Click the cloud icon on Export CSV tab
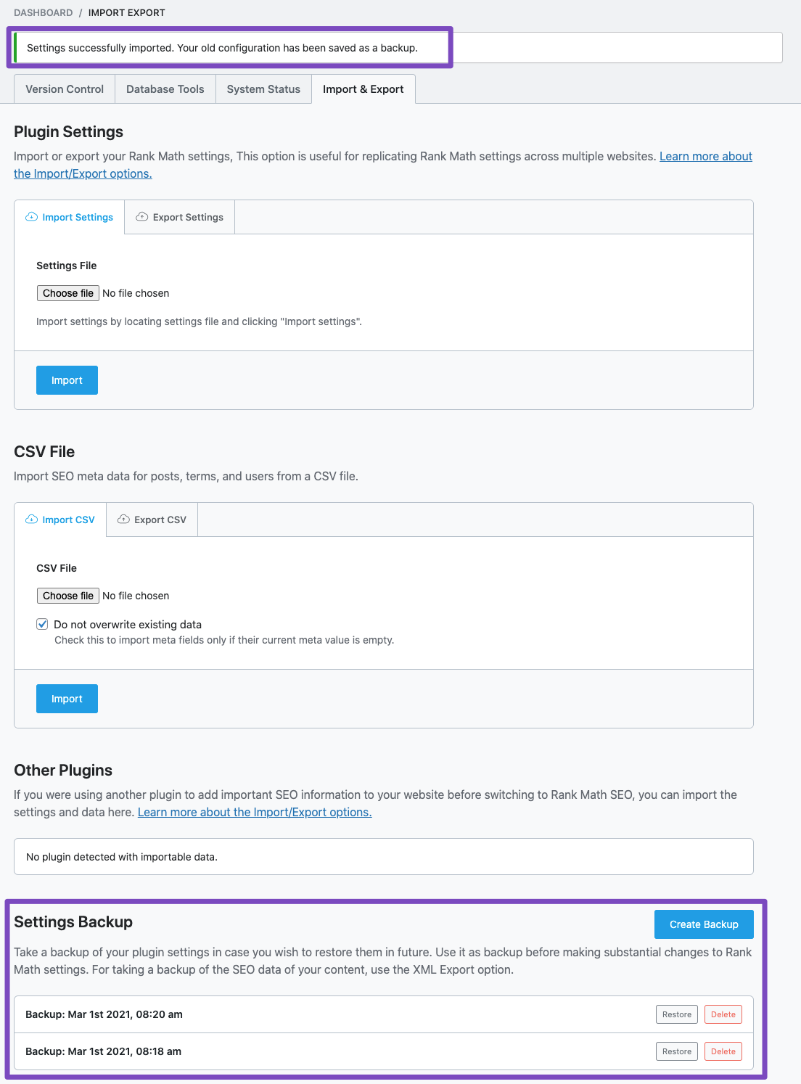Image resolution: width=801 pixels, height=1084 pixels. (x=124, y=519)
